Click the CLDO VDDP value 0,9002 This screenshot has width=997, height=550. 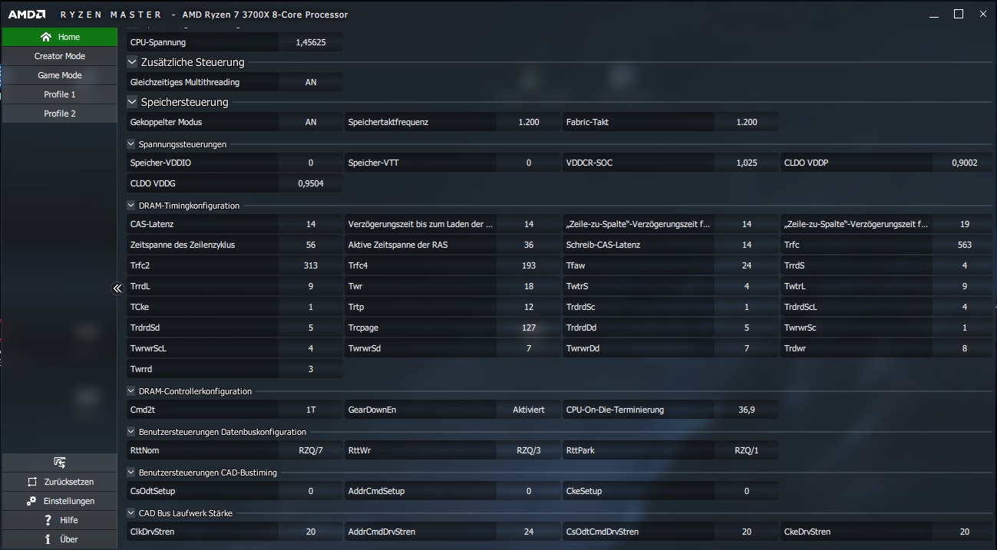(x=965, y=163)
